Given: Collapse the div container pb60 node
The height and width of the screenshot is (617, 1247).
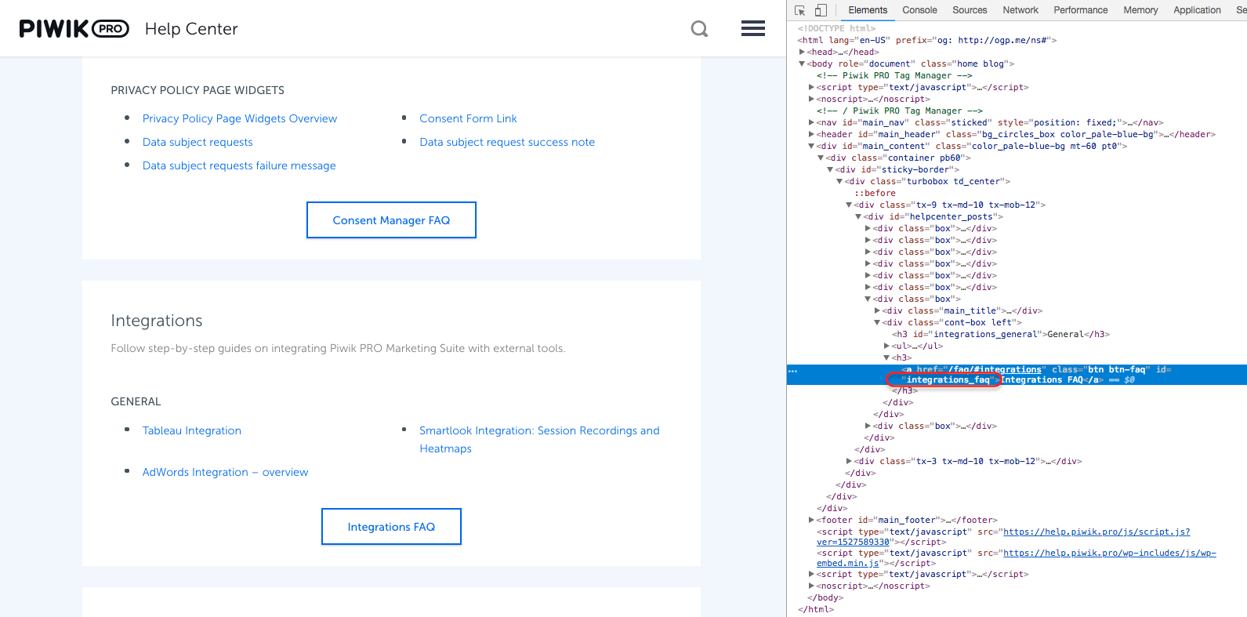Looking at the screenshot, I should click(x=821, y=158).
